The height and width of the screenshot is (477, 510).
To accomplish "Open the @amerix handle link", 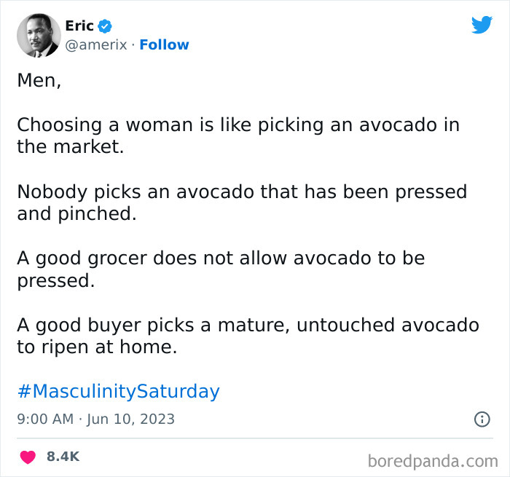I will tap(97, 45).
